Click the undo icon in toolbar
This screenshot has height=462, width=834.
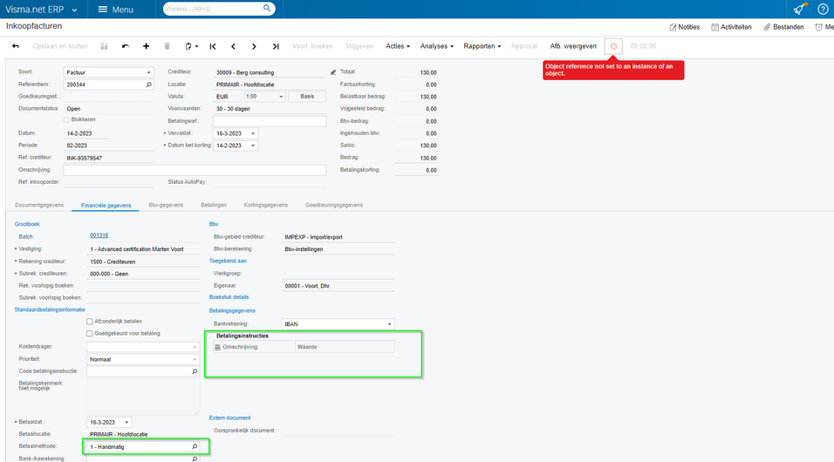tap(125, 46)
